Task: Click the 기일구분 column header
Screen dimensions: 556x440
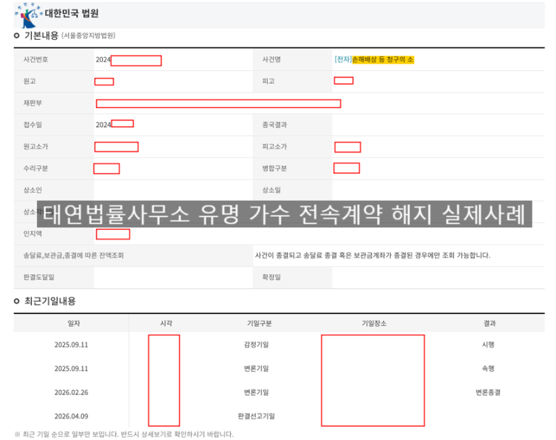Action: pyautogui.click(x=258, y=323)
